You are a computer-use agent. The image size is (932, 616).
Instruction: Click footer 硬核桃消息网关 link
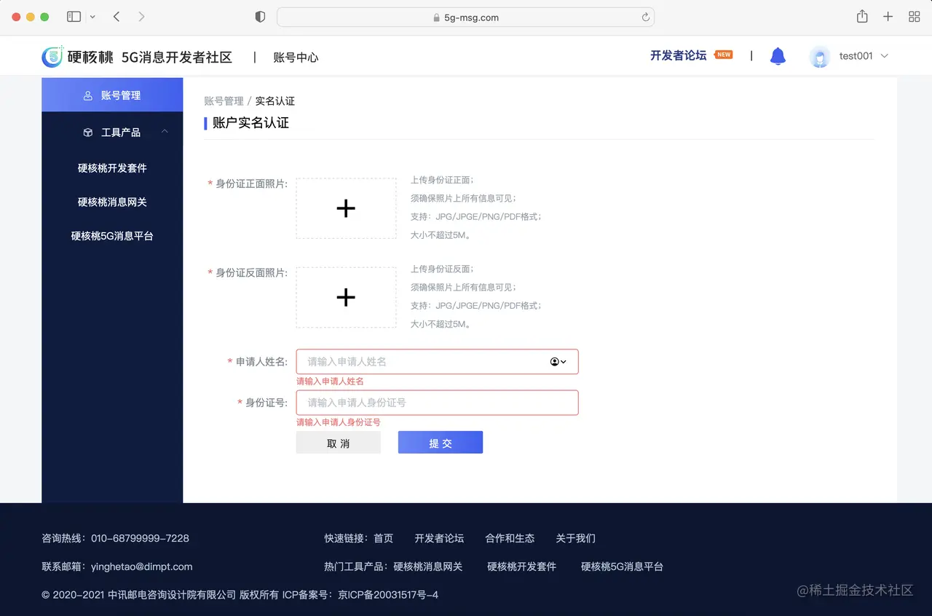point(427,566)
